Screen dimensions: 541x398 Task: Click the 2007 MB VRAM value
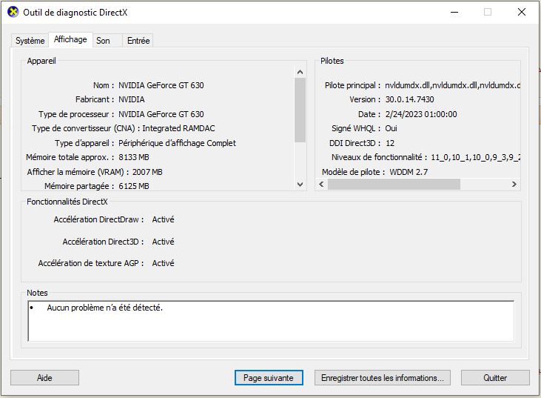(x=147, y=172)
